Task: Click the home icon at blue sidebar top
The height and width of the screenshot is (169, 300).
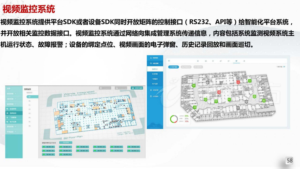Action: pos(151,58)
